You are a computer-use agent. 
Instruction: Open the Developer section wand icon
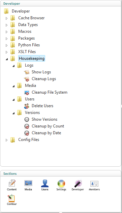(x=78, y=183)
